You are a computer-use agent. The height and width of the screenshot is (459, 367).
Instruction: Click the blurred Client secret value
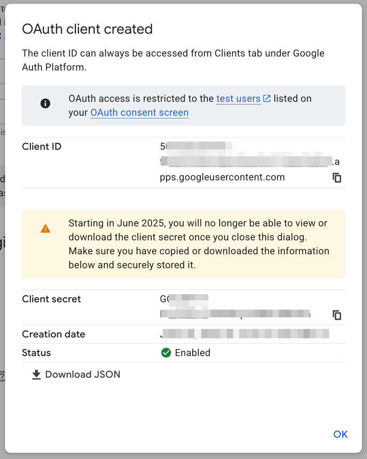(235, 306)
